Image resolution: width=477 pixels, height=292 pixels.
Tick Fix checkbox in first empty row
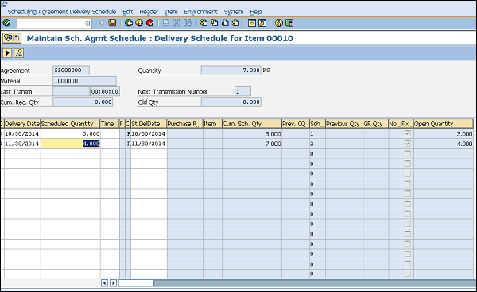[x=407, y=154]
